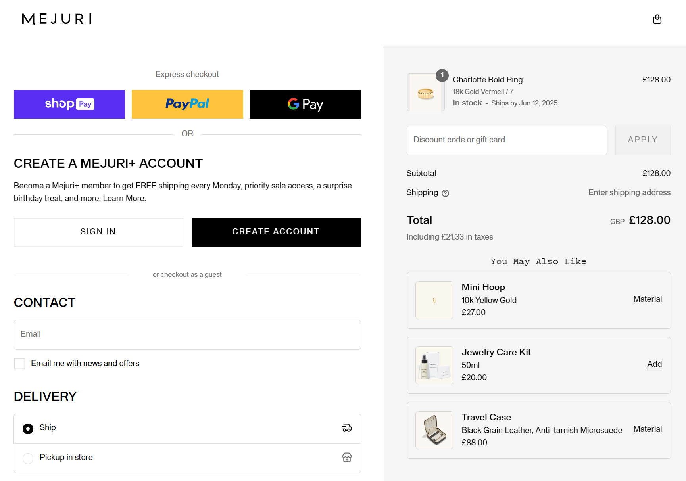
Task: Click the 'CREATE A MEJURI+ ACCOUNT' heading
Action: pos(108,163)
